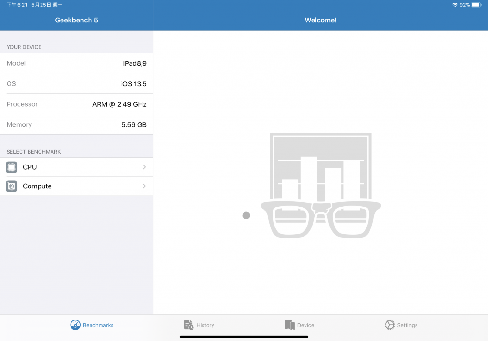This screenshot has width=488, height=341.
Task: Tap the Model iPad8,9 row
Action: point(77,63)
